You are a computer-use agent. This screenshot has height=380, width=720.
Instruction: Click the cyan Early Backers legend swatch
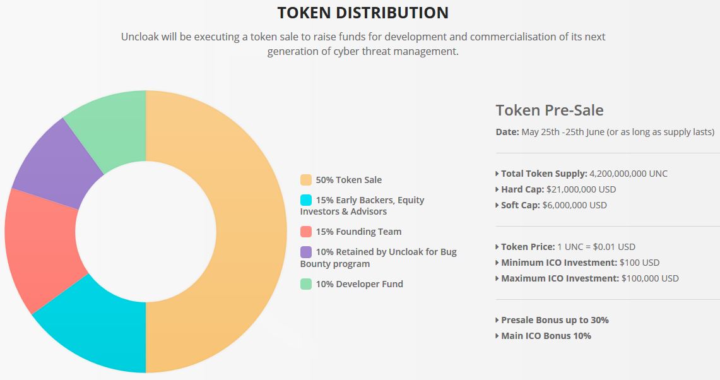click(x=306, y=200)
